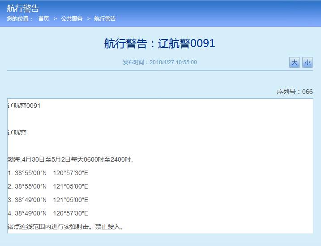Click first breadcrumb separator arrow after 首页
321x246 pixels.
coord(55,19)
